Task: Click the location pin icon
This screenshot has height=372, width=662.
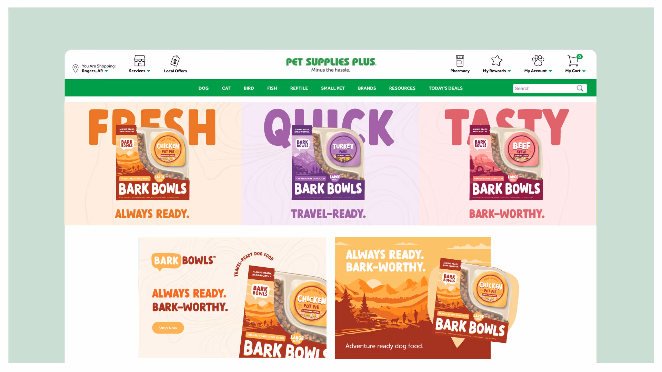Action: click(x=75, y=68)
